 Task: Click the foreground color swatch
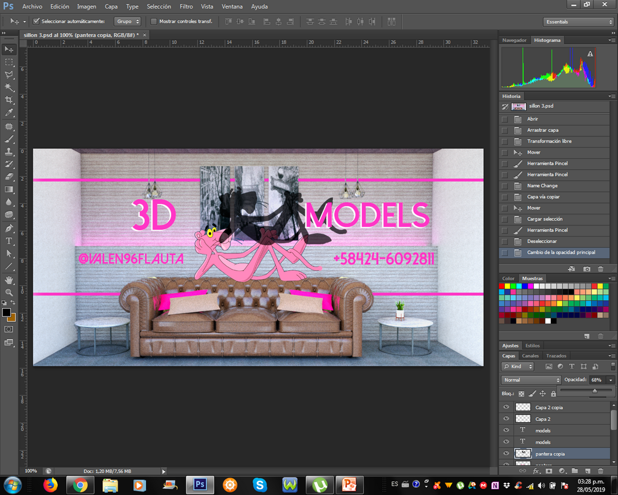[6, 312]
